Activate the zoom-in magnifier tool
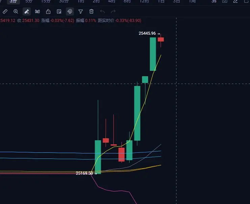The width and height of the screenshot is (250, 204). click(x=16, y=11)
